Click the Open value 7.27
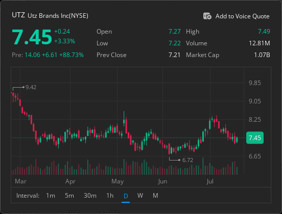The height and width of the screenshot is (214, 282). pos(174,32)
